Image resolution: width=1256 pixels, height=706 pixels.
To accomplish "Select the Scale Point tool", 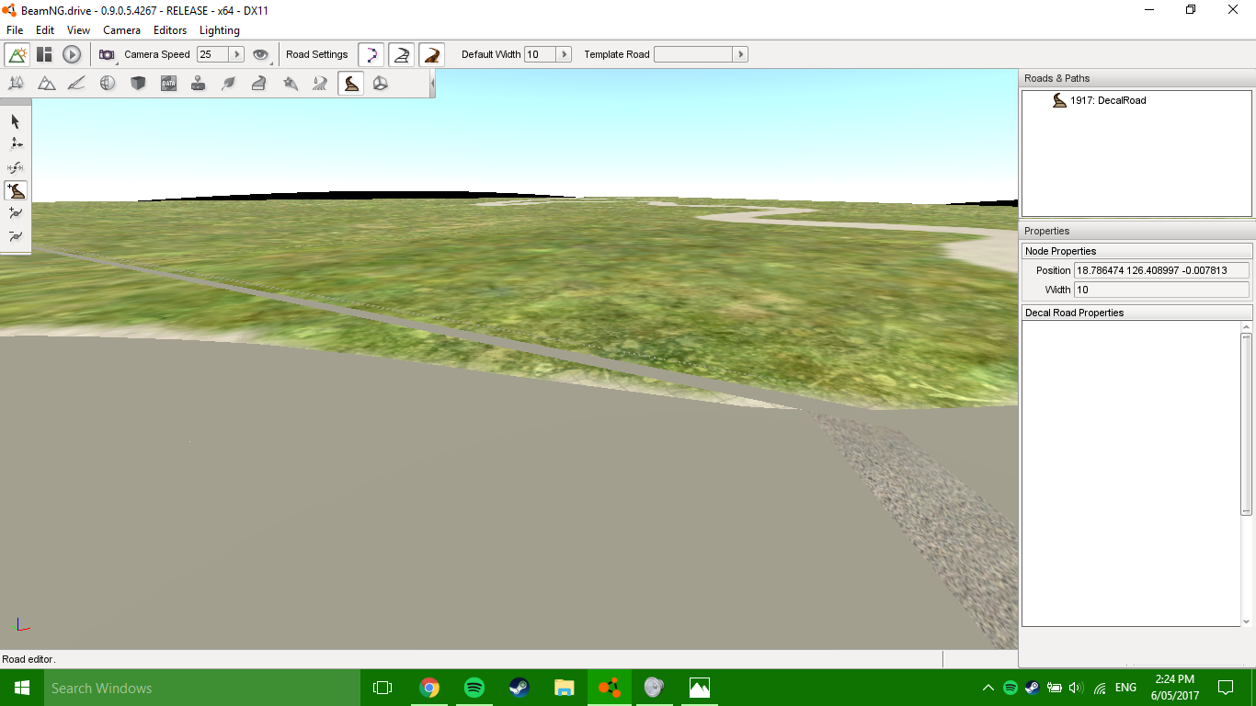I will [16, 167].
